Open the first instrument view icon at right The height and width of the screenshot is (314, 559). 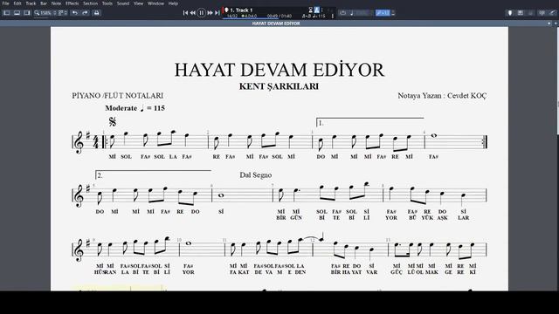tap(510, 13)
